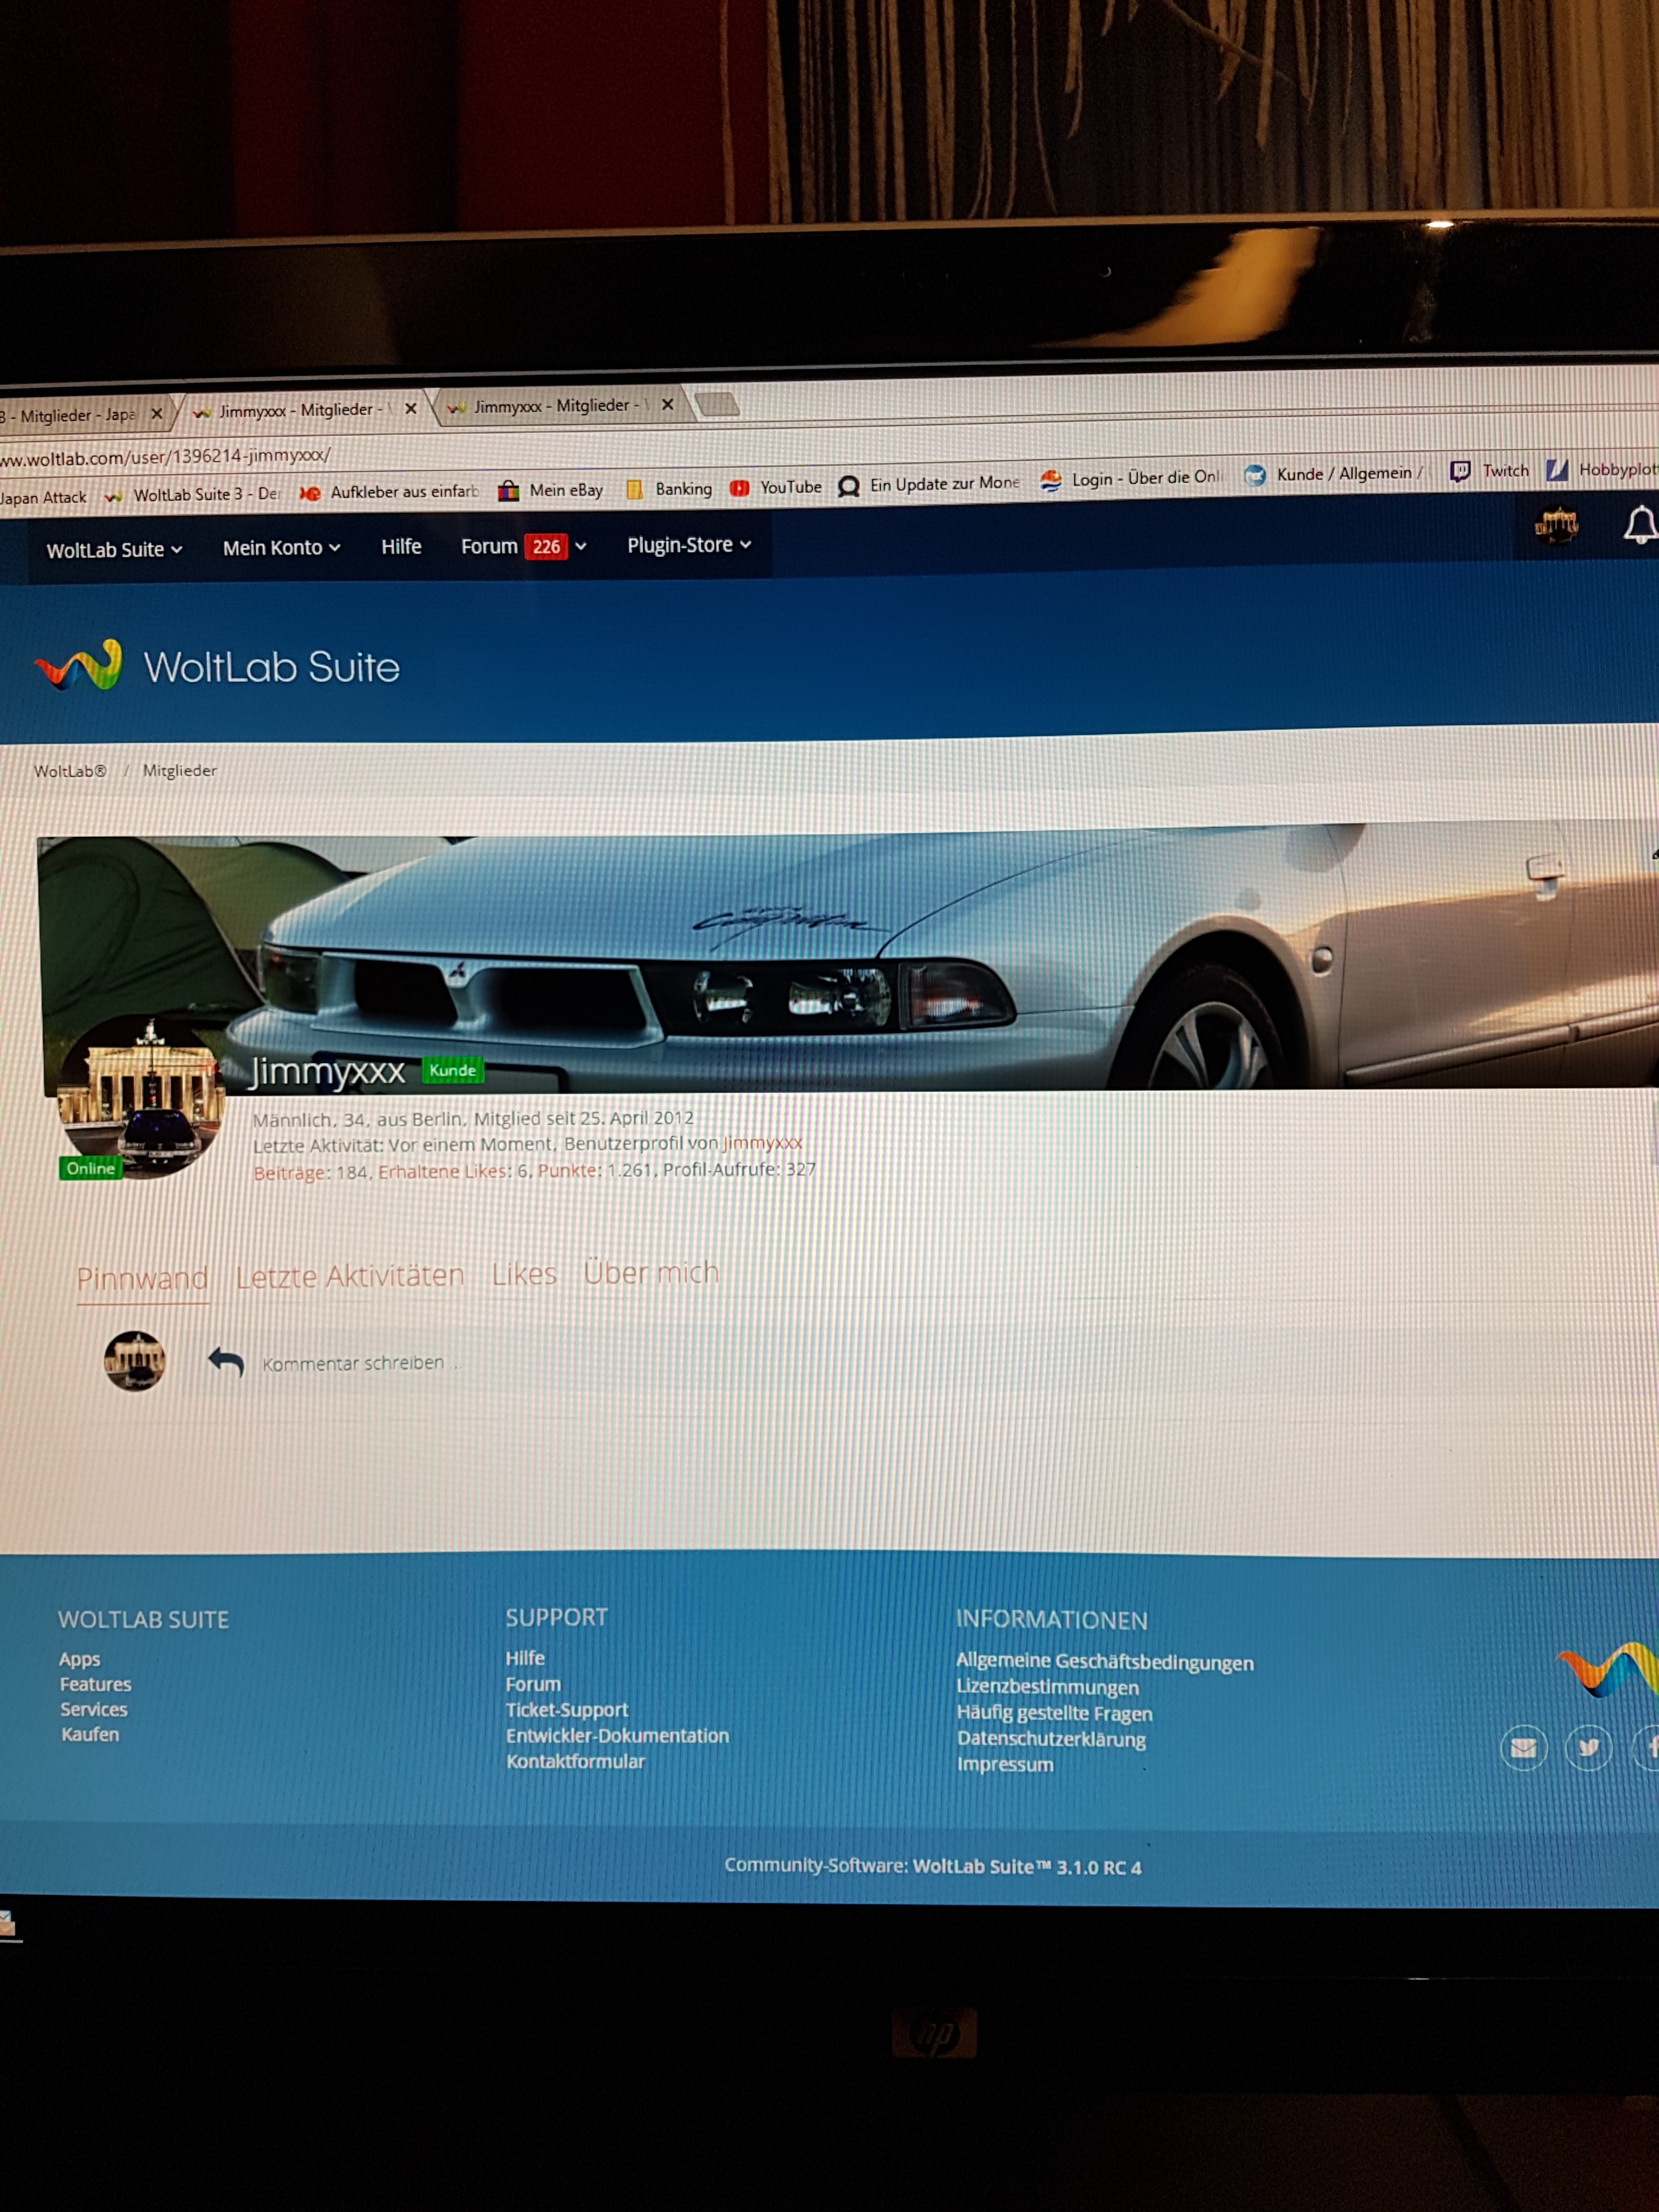Image resolution: width=1659 pixels, height=2212 pixels.
Task: Open the Twitter icon in footer
Action: 1588,1748
